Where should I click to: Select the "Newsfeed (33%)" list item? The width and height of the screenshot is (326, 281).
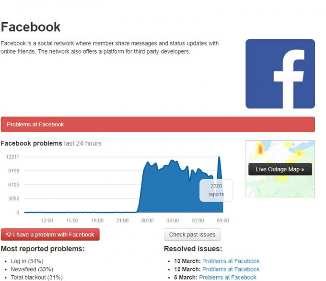(x=32, y=269)
